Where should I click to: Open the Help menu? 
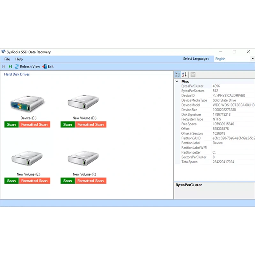[19, 59]
